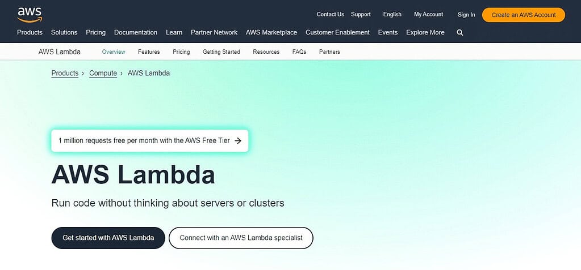The height and width of the screenshot is (270, 581).
Task: Click Create an AWS Account button
Action: [524, 15]
